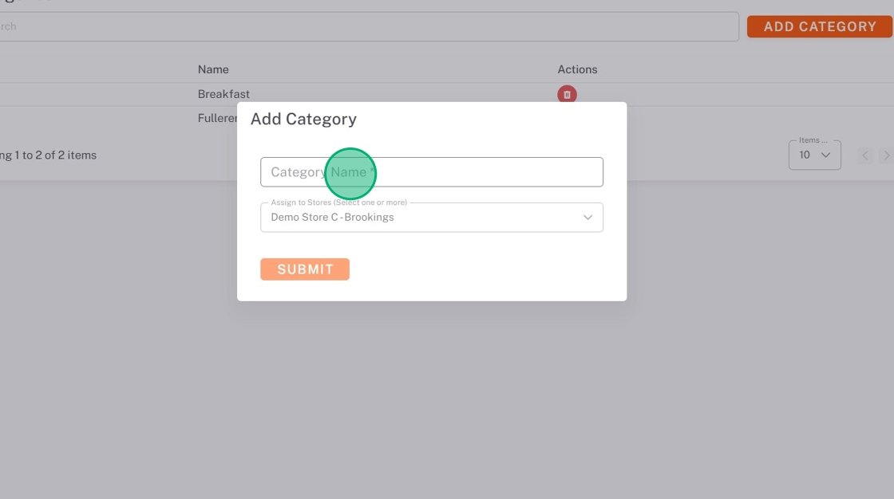This screenshot has width=894, height=499.
Task: Delete the Breakfast category with trash icon
Action: [567, 94]
